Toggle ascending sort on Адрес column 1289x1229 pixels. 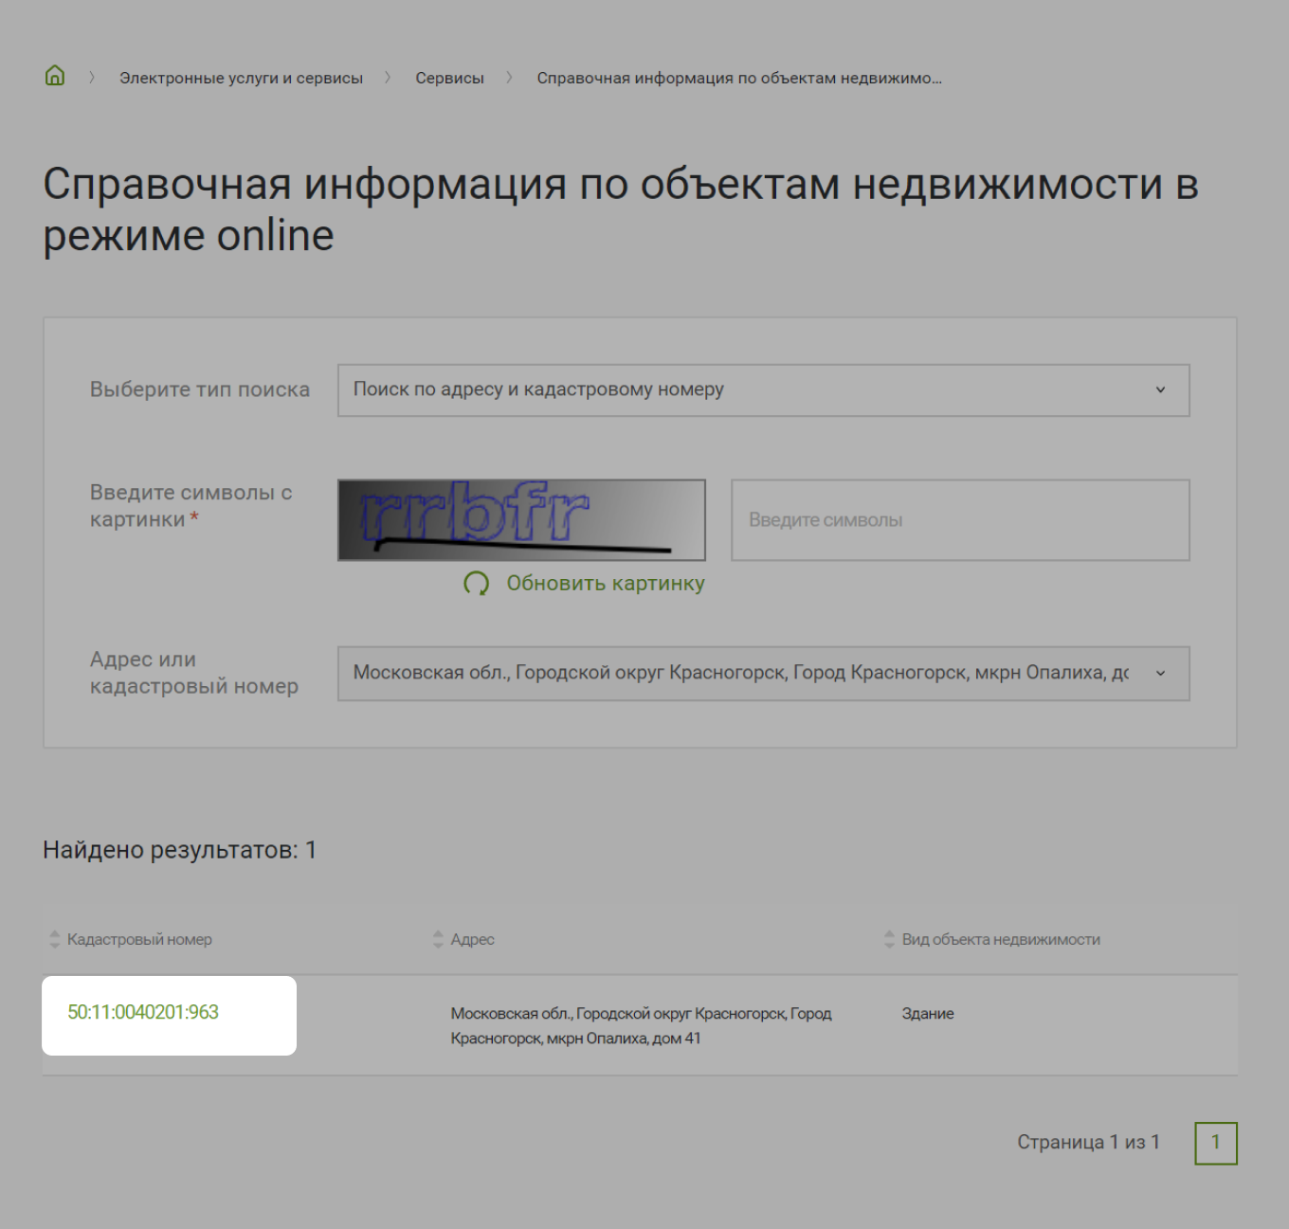438,939
